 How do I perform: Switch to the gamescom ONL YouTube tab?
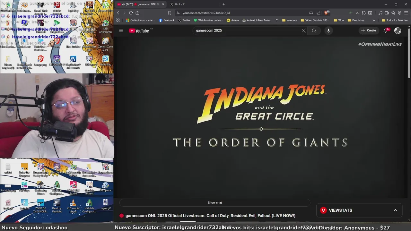[141, 4]
